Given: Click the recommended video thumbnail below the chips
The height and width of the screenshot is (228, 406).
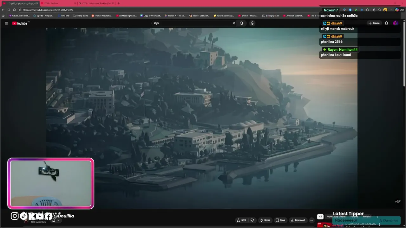Looking at the screenshot, I should 330,225.
